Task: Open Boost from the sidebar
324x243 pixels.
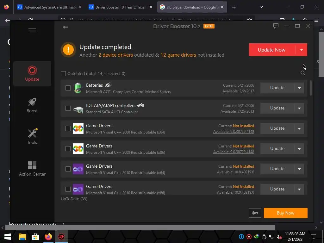Action: 32,105
